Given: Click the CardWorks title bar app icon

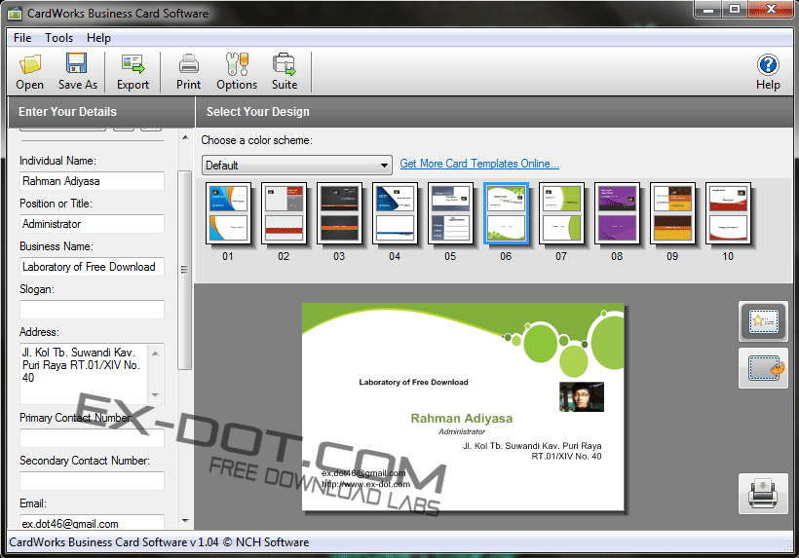Looking at the screenshot, I should tap(15, 14).
